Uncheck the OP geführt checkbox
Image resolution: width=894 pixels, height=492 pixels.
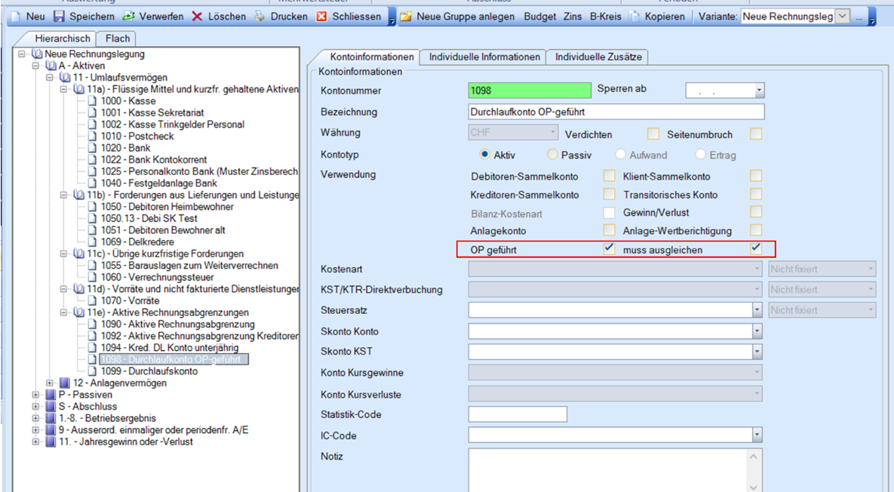click(609, 249)
